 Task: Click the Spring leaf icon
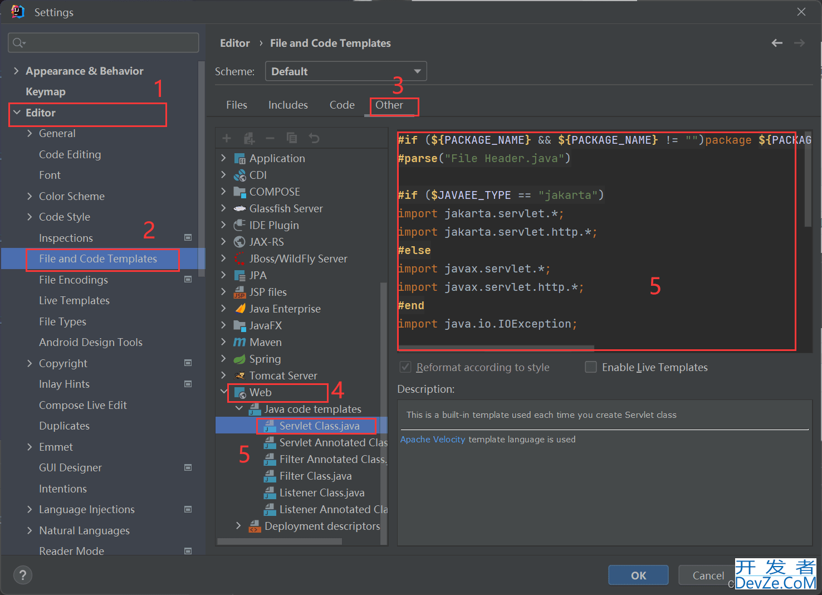click(x=239, y=359)
